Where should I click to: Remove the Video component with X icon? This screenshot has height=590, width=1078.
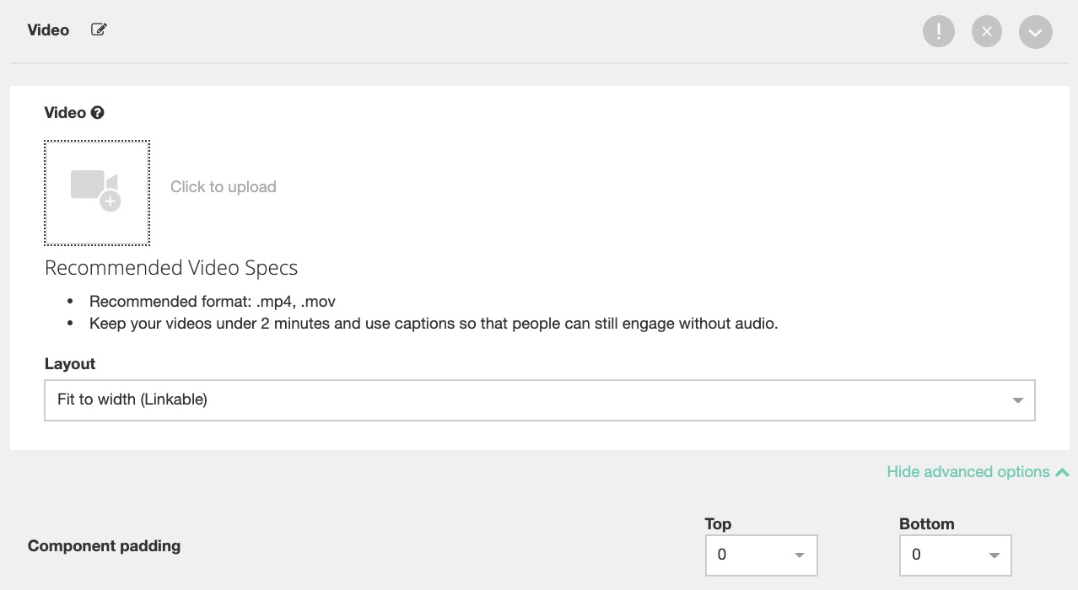click(x=986, y=32)
